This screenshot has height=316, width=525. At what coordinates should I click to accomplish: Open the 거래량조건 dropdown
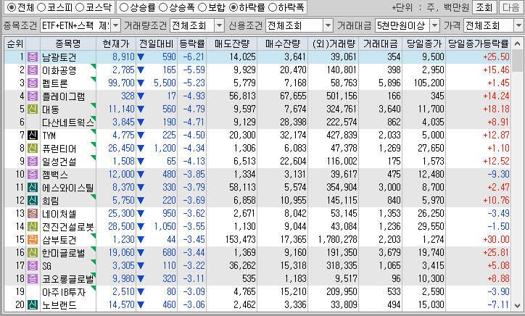tap(219, 25)
